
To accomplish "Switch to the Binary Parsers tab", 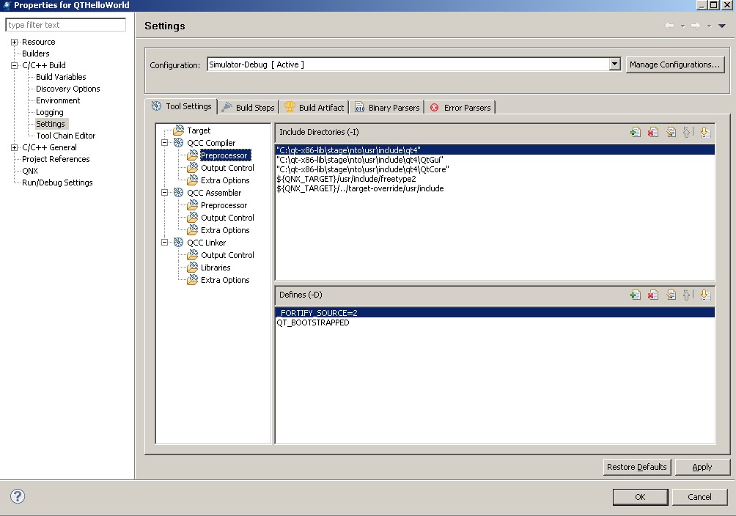I will coord(387,108).
